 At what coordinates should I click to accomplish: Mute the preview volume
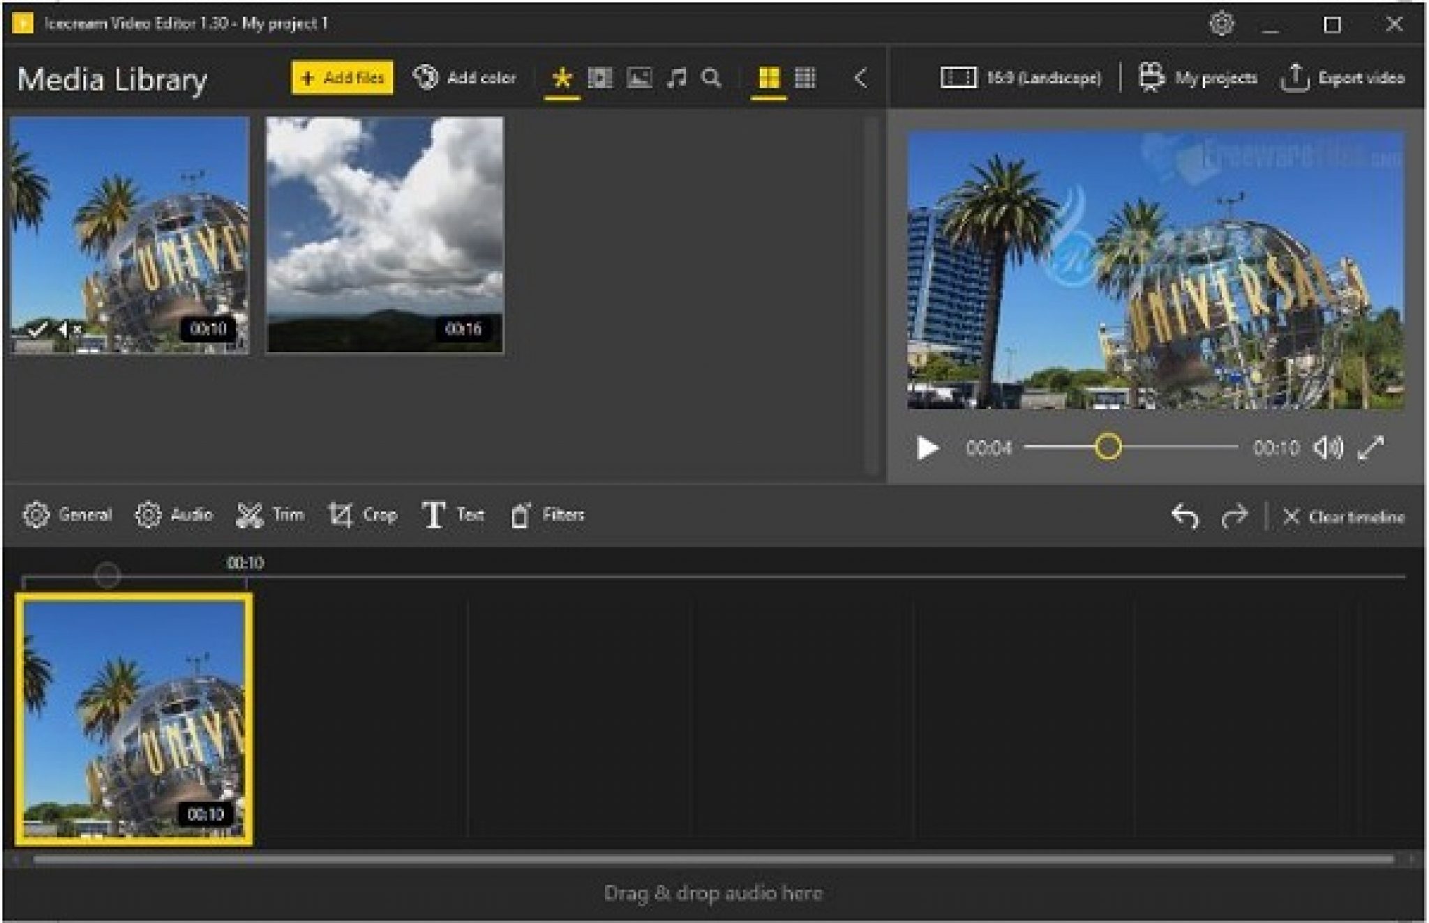point(1327,448)
